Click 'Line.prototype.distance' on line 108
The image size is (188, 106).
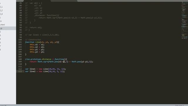(38, 59)
